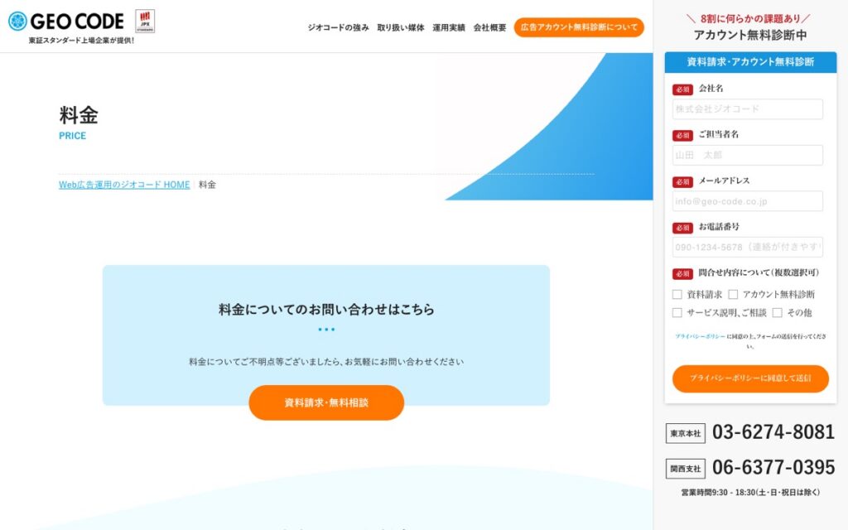
Task: Open the 取り扱い媒体 menu item
Action: [401, 27]
